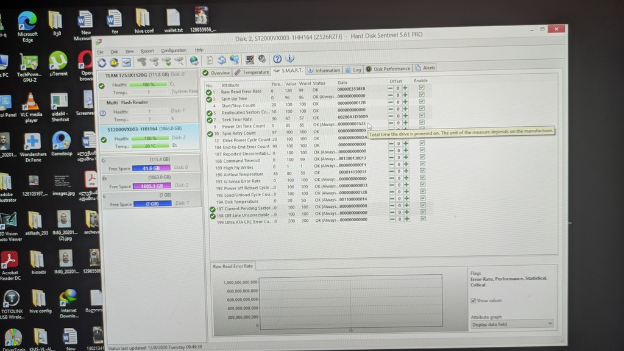Sort by the Data column header
This screenshot has height=351, width=624.
(x=342, y=83)
